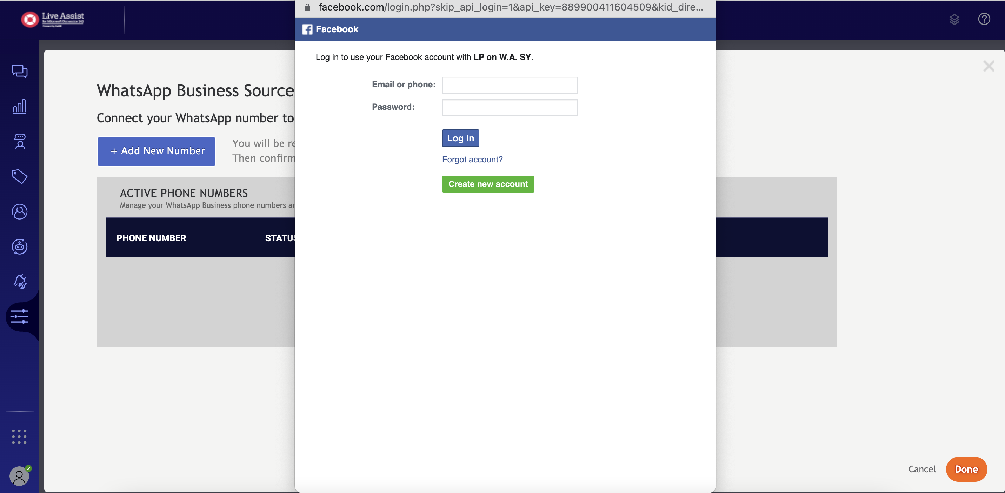
Task: Open the users profile circle icon
Action: [x=20, y=211]
